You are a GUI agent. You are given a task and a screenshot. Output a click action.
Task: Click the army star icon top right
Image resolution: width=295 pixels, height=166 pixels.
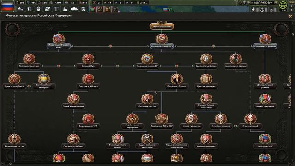point(254,9)
